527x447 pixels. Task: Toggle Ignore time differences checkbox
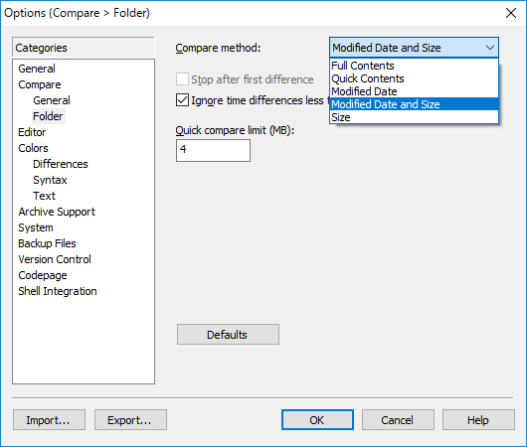tap(182, 100)
